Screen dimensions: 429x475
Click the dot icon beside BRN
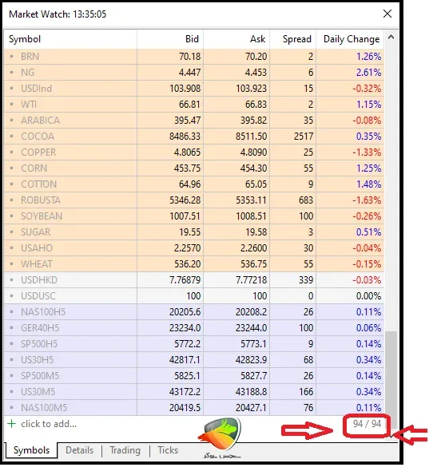tap(11, 57)
